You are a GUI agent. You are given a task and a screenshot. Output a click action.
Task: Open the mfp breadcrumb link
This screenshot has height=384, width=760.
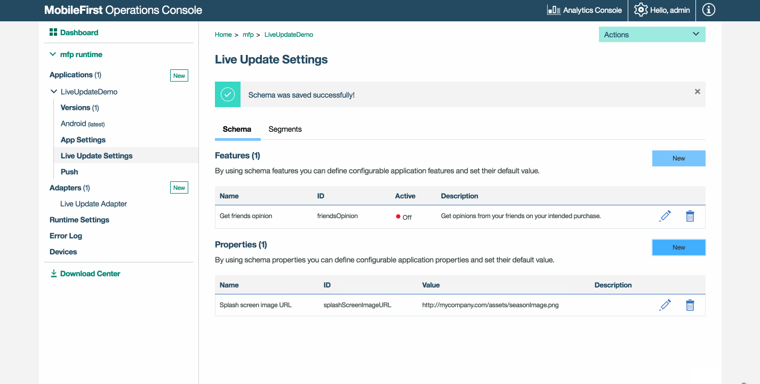(x=248, y=35)
